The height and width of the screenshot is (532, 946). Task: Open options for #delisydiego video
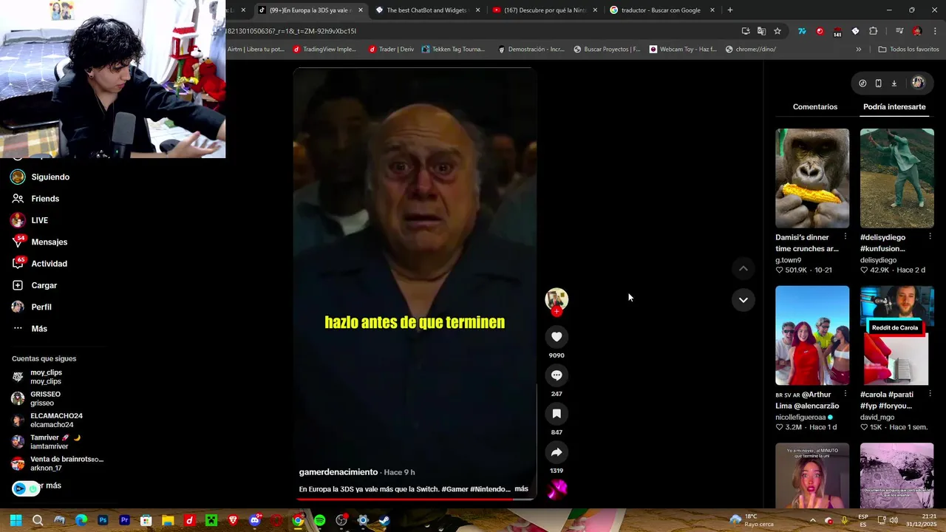point(930,236)
